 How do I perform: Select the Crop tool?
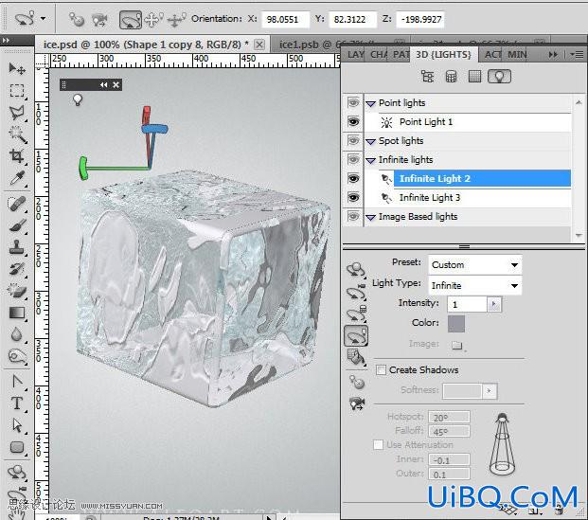17,155
